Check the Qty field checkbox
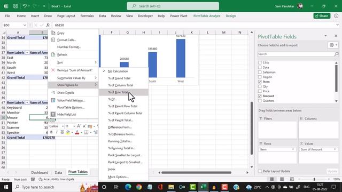342x192 pixels. [260, 86]
